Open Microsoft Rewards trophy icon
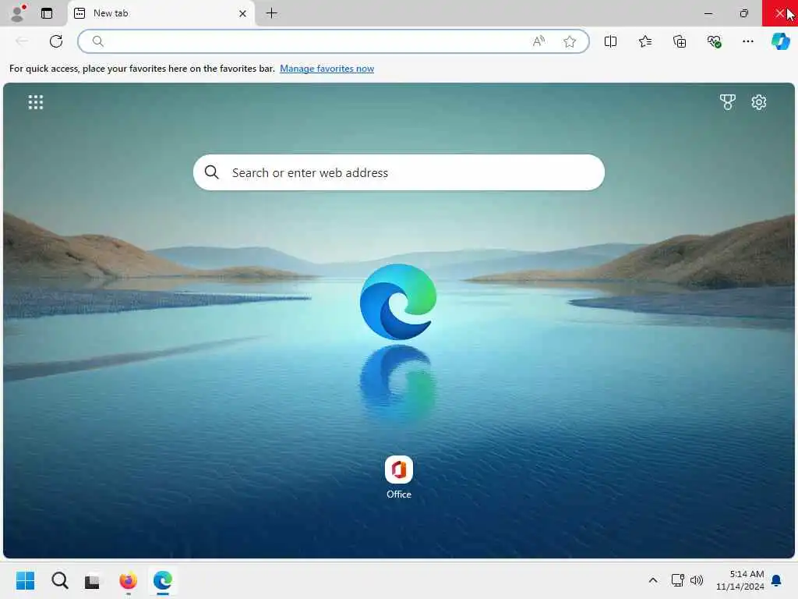Screen dimensions: 798x599 (x=727, y=102)
